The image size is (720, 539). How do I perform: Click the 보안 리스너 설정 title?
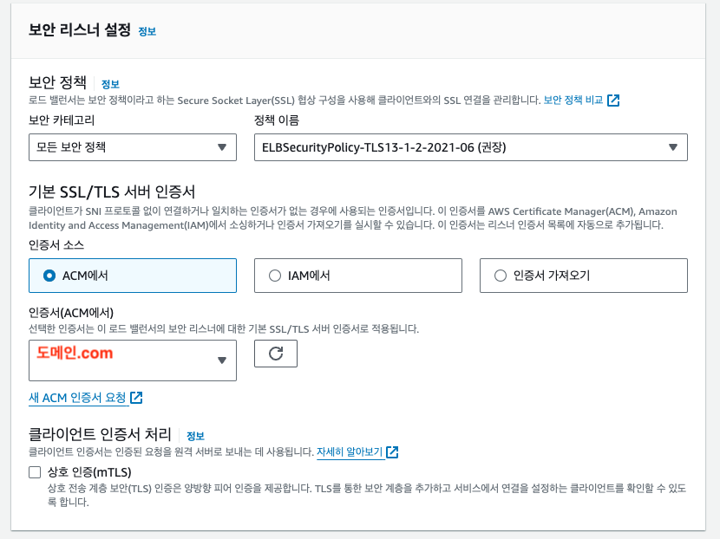[x=80, y=29]
